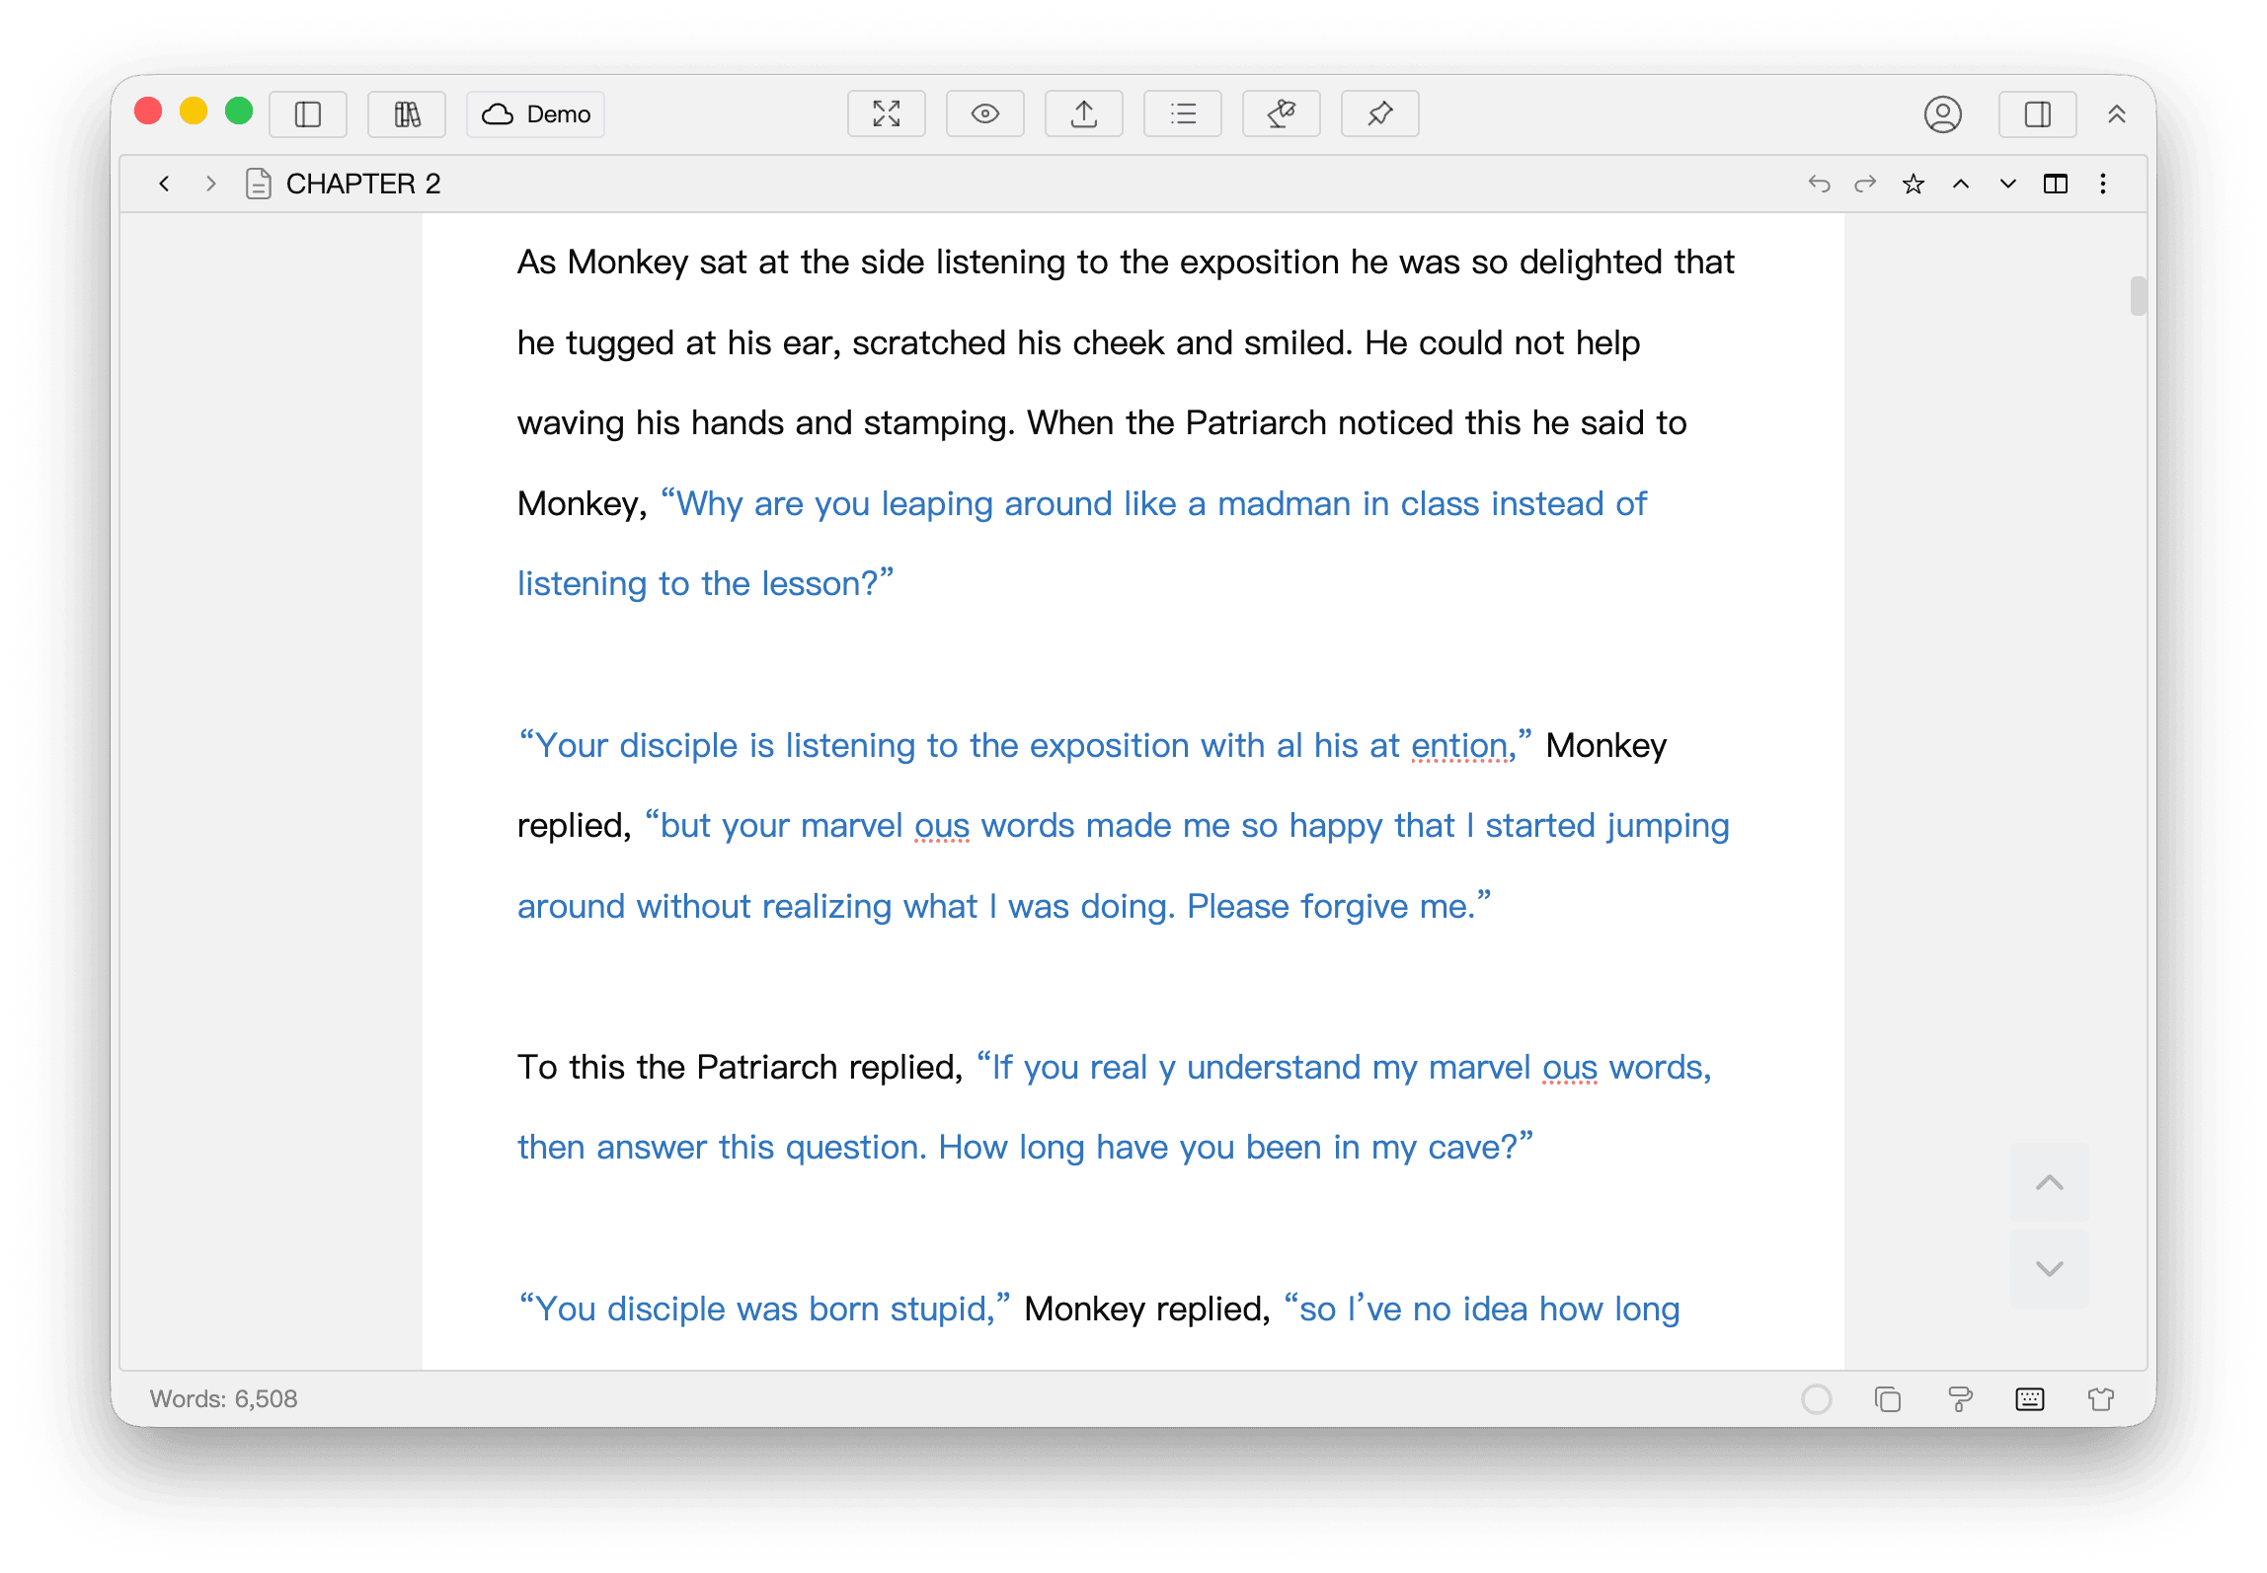The width and height of the screenshot is (2267, 1573).
Task: Show the outline list icon
Action: (x=1183, y=114)
